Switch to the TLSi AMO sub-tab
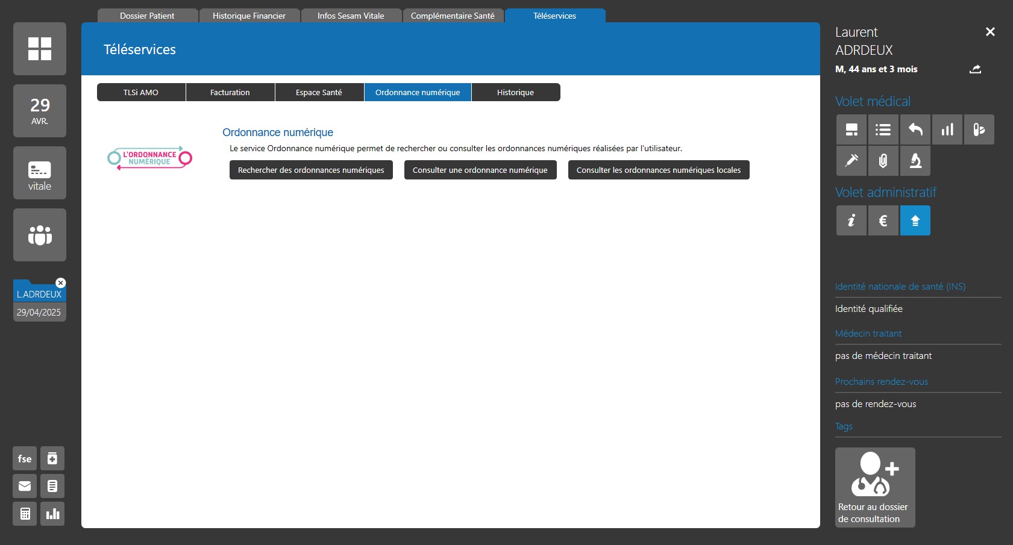This screenshot has width=1013, height=545. (141, 92)
